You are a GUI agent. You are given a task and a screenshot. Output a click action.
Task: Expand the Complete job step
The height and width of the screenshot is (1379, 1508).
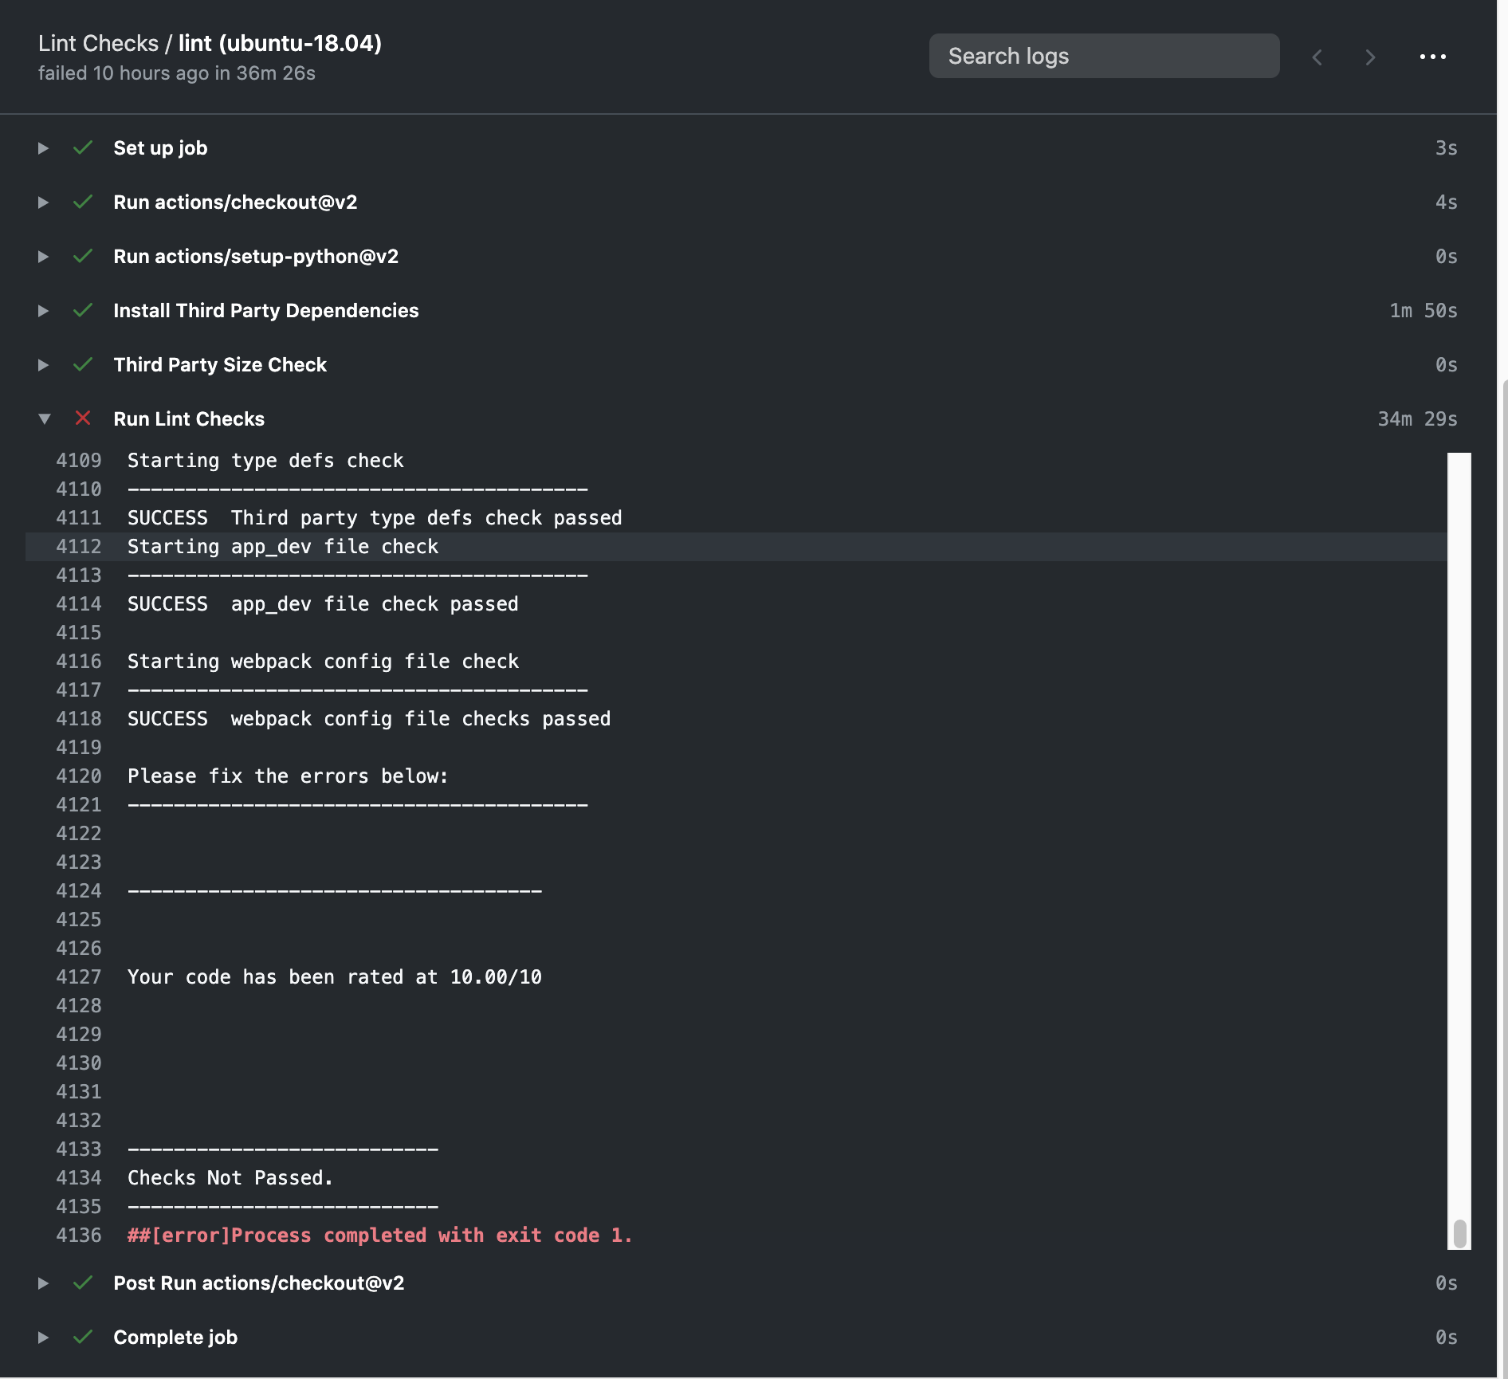[x=43, y=1338]
